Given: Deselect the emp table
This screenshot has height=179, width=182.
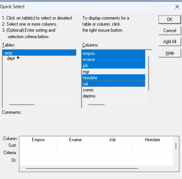Looking at the screenshot, I should point(39,53).
